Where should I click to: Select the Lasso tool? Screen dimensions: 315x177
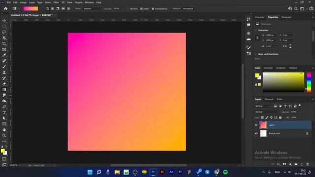(4, 32)
